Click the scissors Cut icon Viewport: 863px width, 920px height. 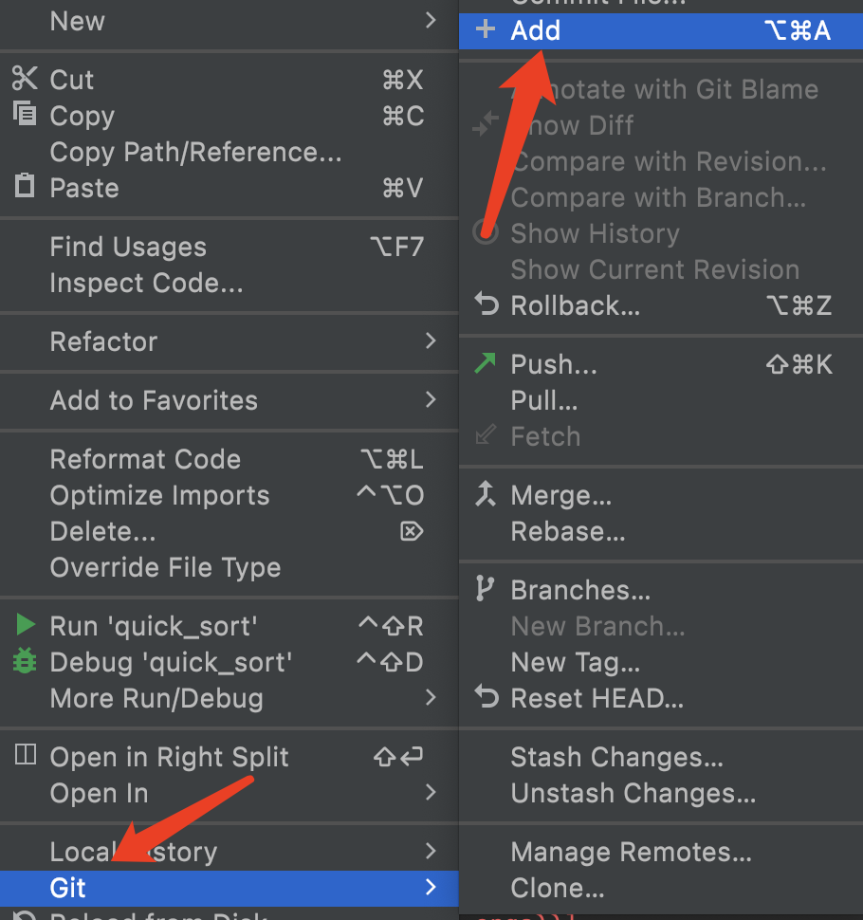pyautogui.click(x=25, y=79)
